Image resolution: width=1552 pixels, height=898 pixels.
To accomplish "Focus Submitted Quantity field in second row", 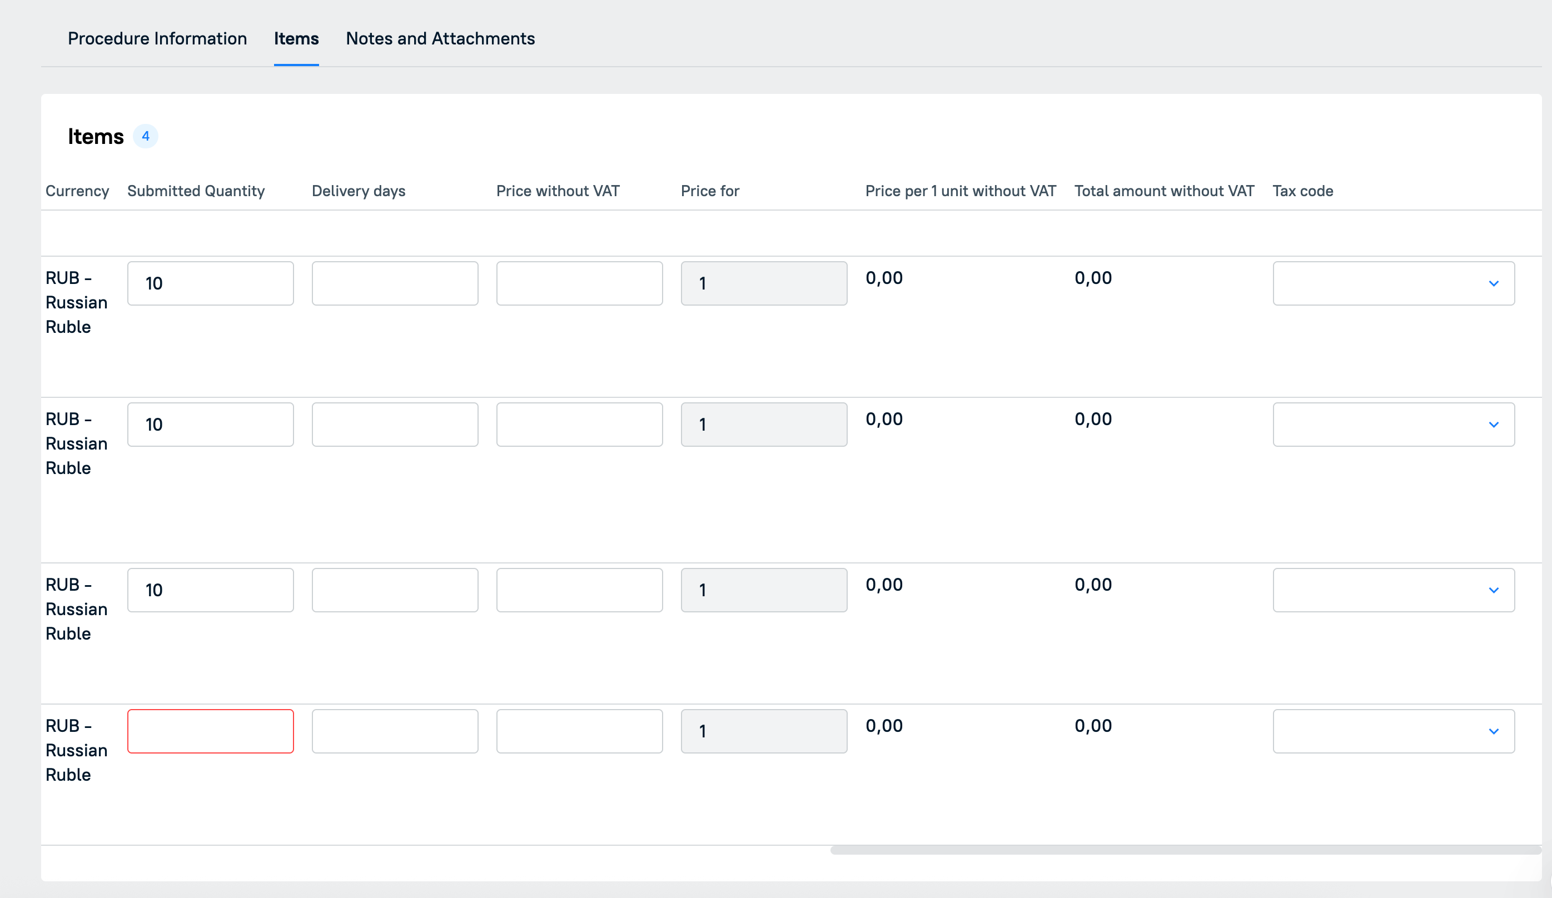I will 211,425.
